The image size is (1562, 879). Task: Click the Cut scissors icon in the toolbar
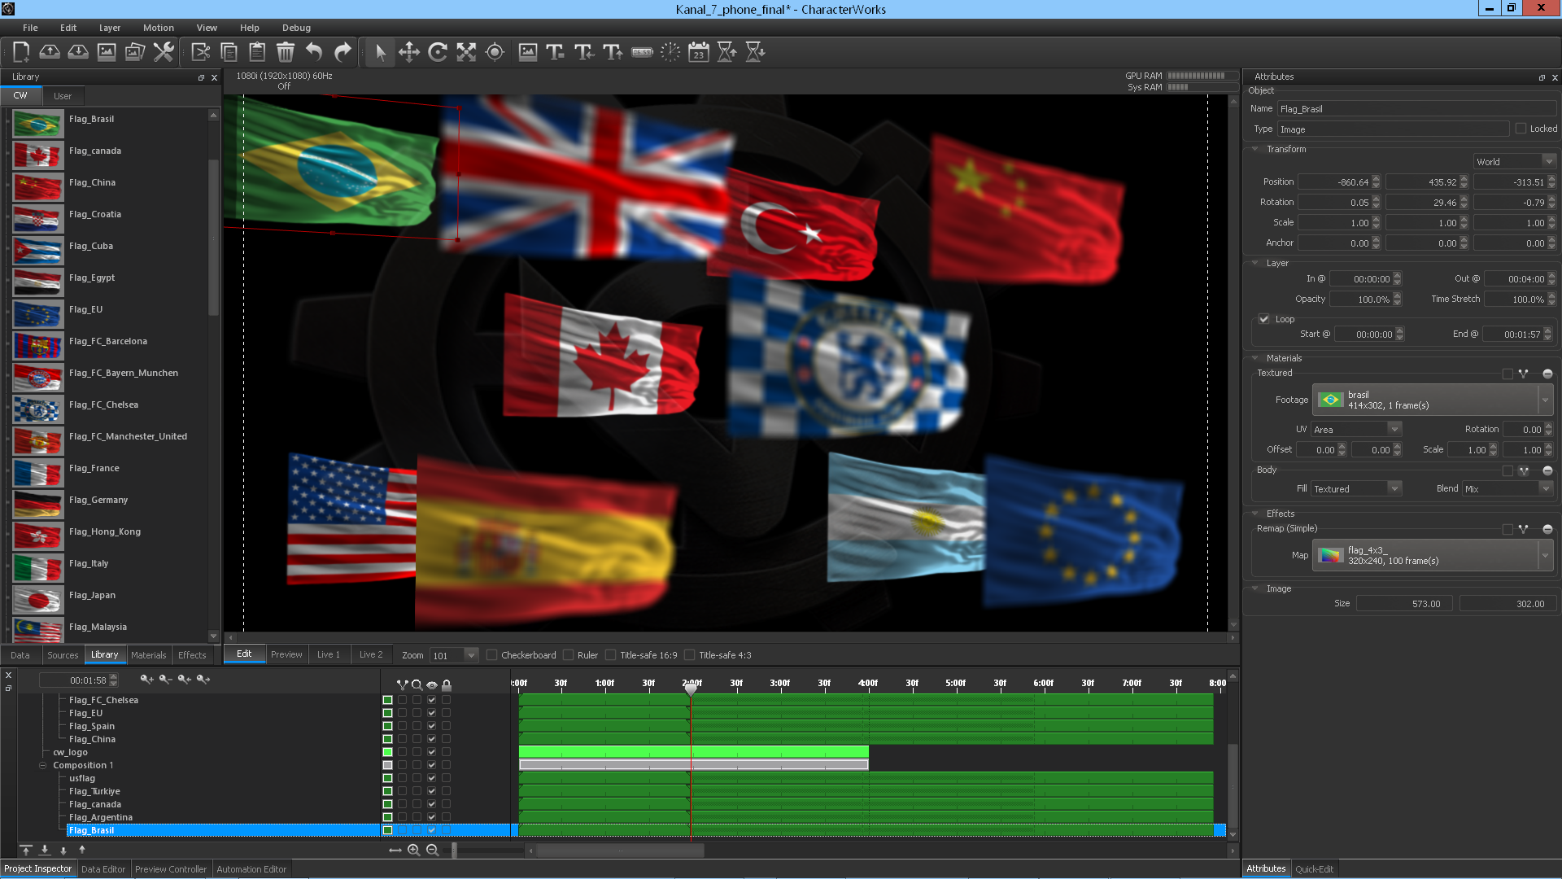[200, 53]
